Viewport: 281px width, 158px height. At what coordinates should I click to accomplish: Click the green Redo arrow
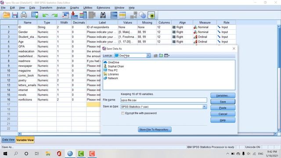point(54,15)
